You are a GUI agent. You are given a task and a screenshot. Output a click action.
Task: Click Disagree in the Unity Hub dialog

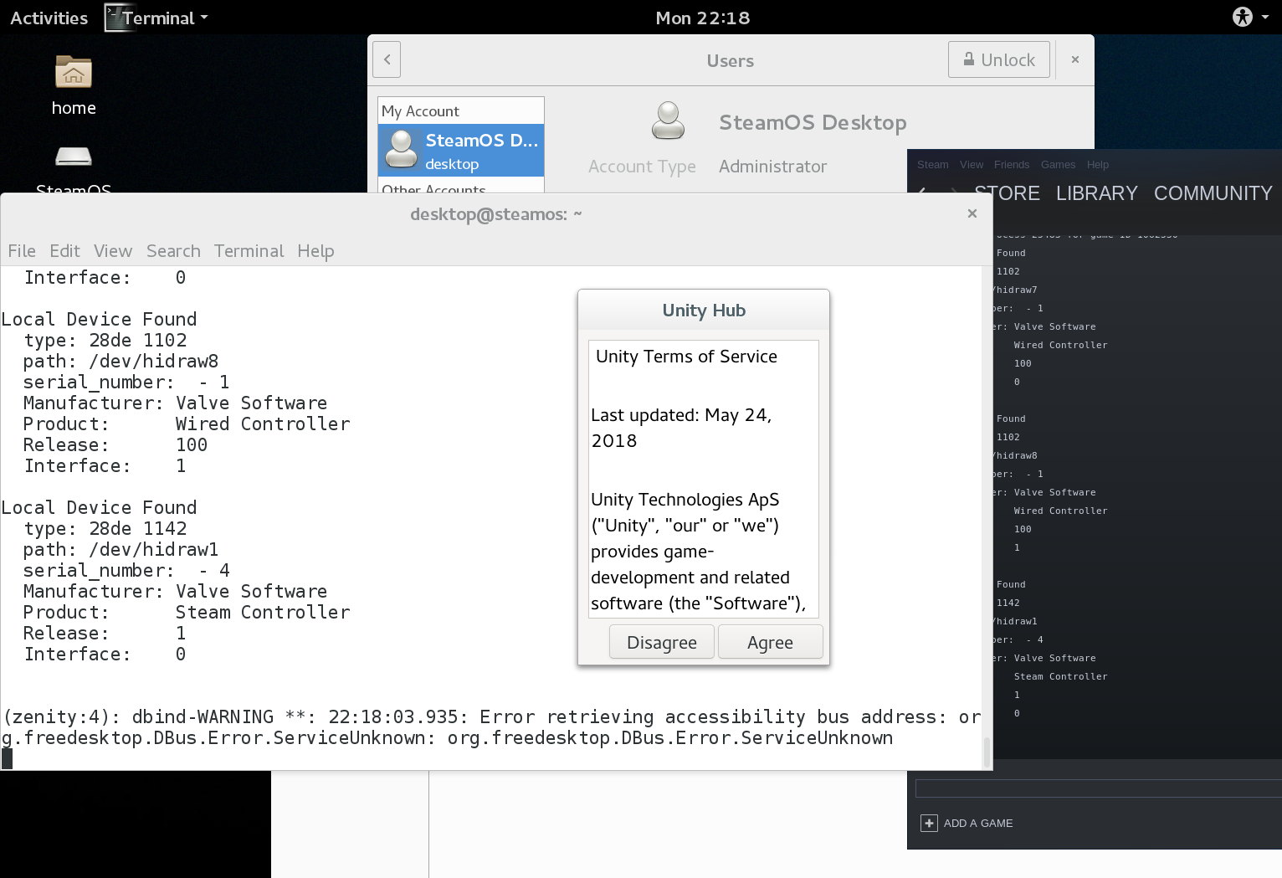662,642
